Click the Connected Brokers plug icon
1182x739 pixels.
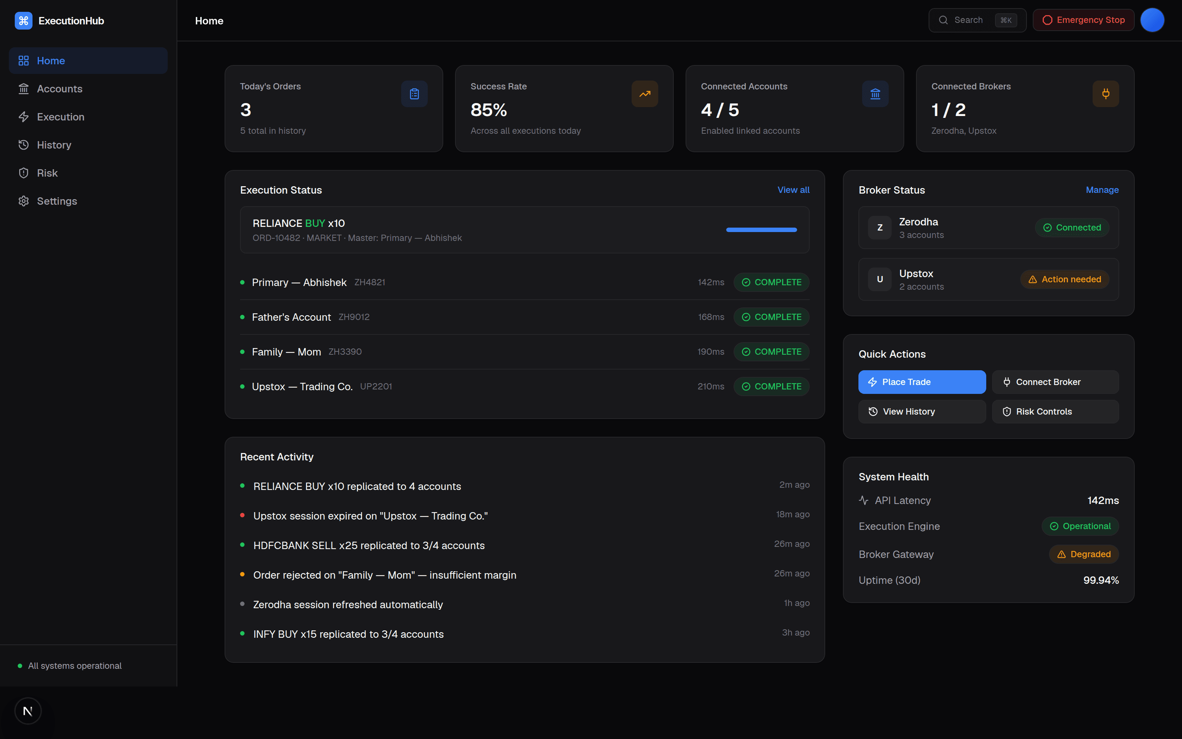pyautogui.click(x=1106, y=94)
